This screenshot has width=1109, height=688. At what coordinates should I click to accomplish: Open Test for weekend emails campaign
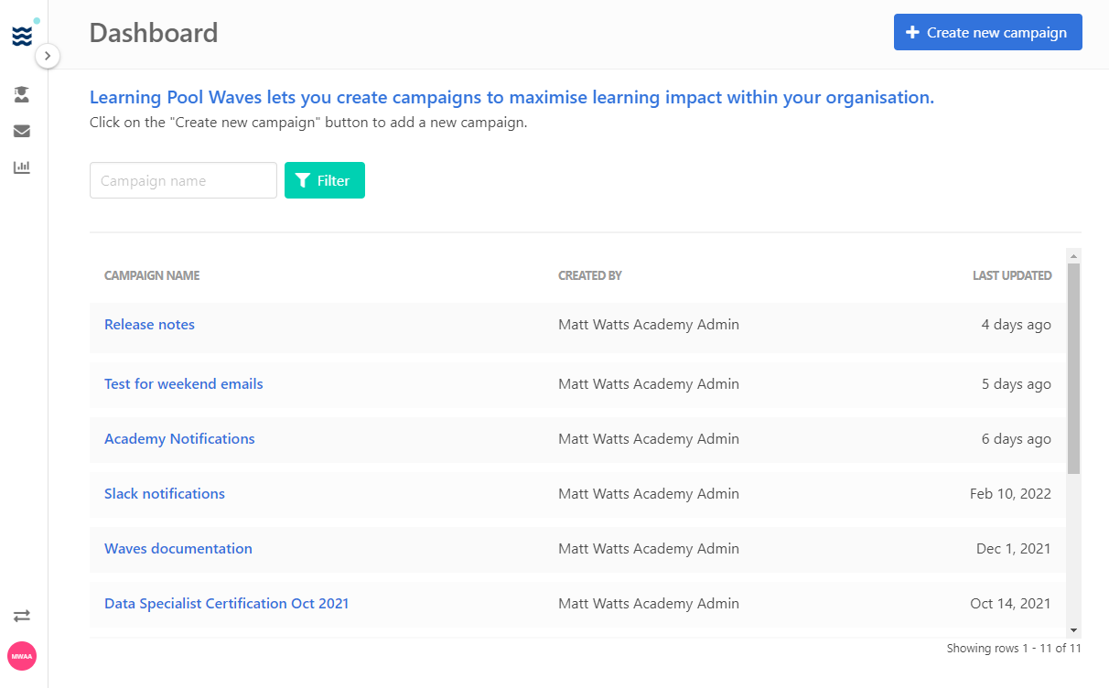(184, 383)
